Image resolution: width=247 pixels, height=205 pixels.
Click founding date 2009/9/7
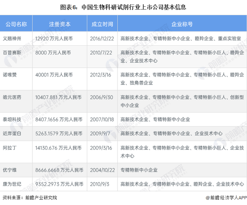(100, 133)
